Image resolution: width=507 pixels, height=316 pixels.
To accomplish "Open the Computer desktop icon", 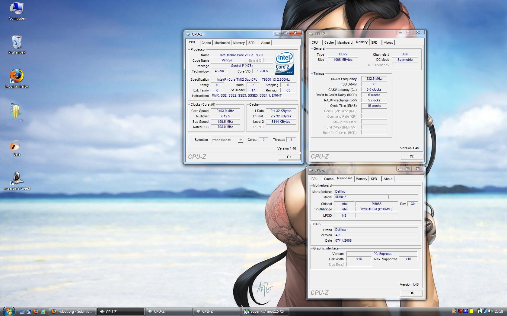I will pyautogui.click(x=17, y=11).
